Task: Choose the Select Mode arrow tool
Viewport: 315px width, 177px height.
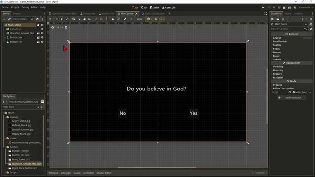Action: pos(50,19)
